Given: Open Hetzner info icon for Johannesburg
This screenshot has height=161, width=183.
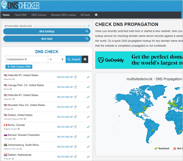Looking at the screenshot, I should click(x=21, y=149).
